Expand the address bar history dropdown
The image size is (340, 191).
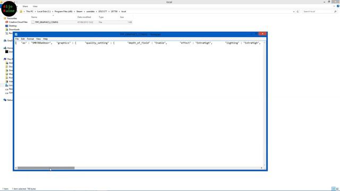[294, 12]
